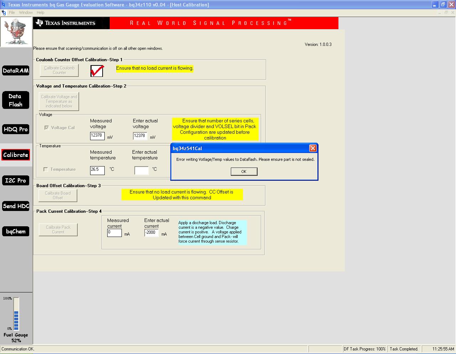456x354 pixels.
Task: Click the 11:25:55 AM clock in status bar
Action: tap(443, 349)
